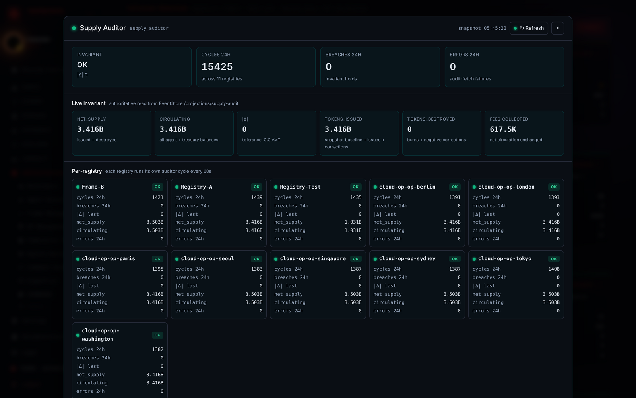The width and height of the screenshot is (636, 398).
Task: Click the green dot on cloud-op-op-paris card
Action: [x=78, y=259]
